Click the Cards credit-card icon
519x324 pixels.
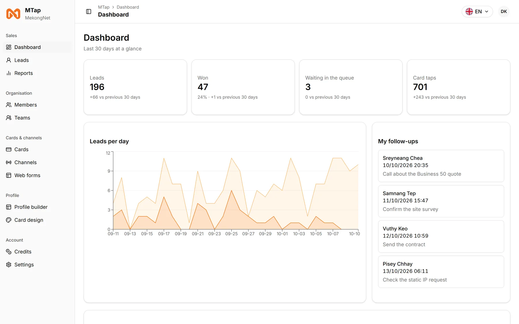point(9,149)
